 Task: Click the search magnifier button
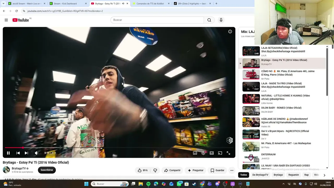click(209, 20)
